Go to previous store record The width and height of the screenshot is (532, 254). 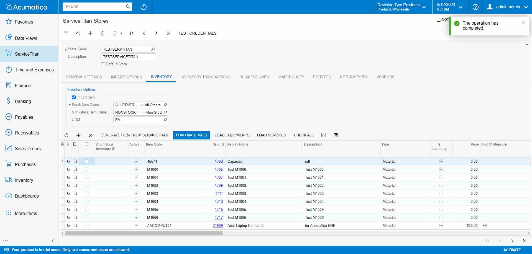tap(144, 33)
